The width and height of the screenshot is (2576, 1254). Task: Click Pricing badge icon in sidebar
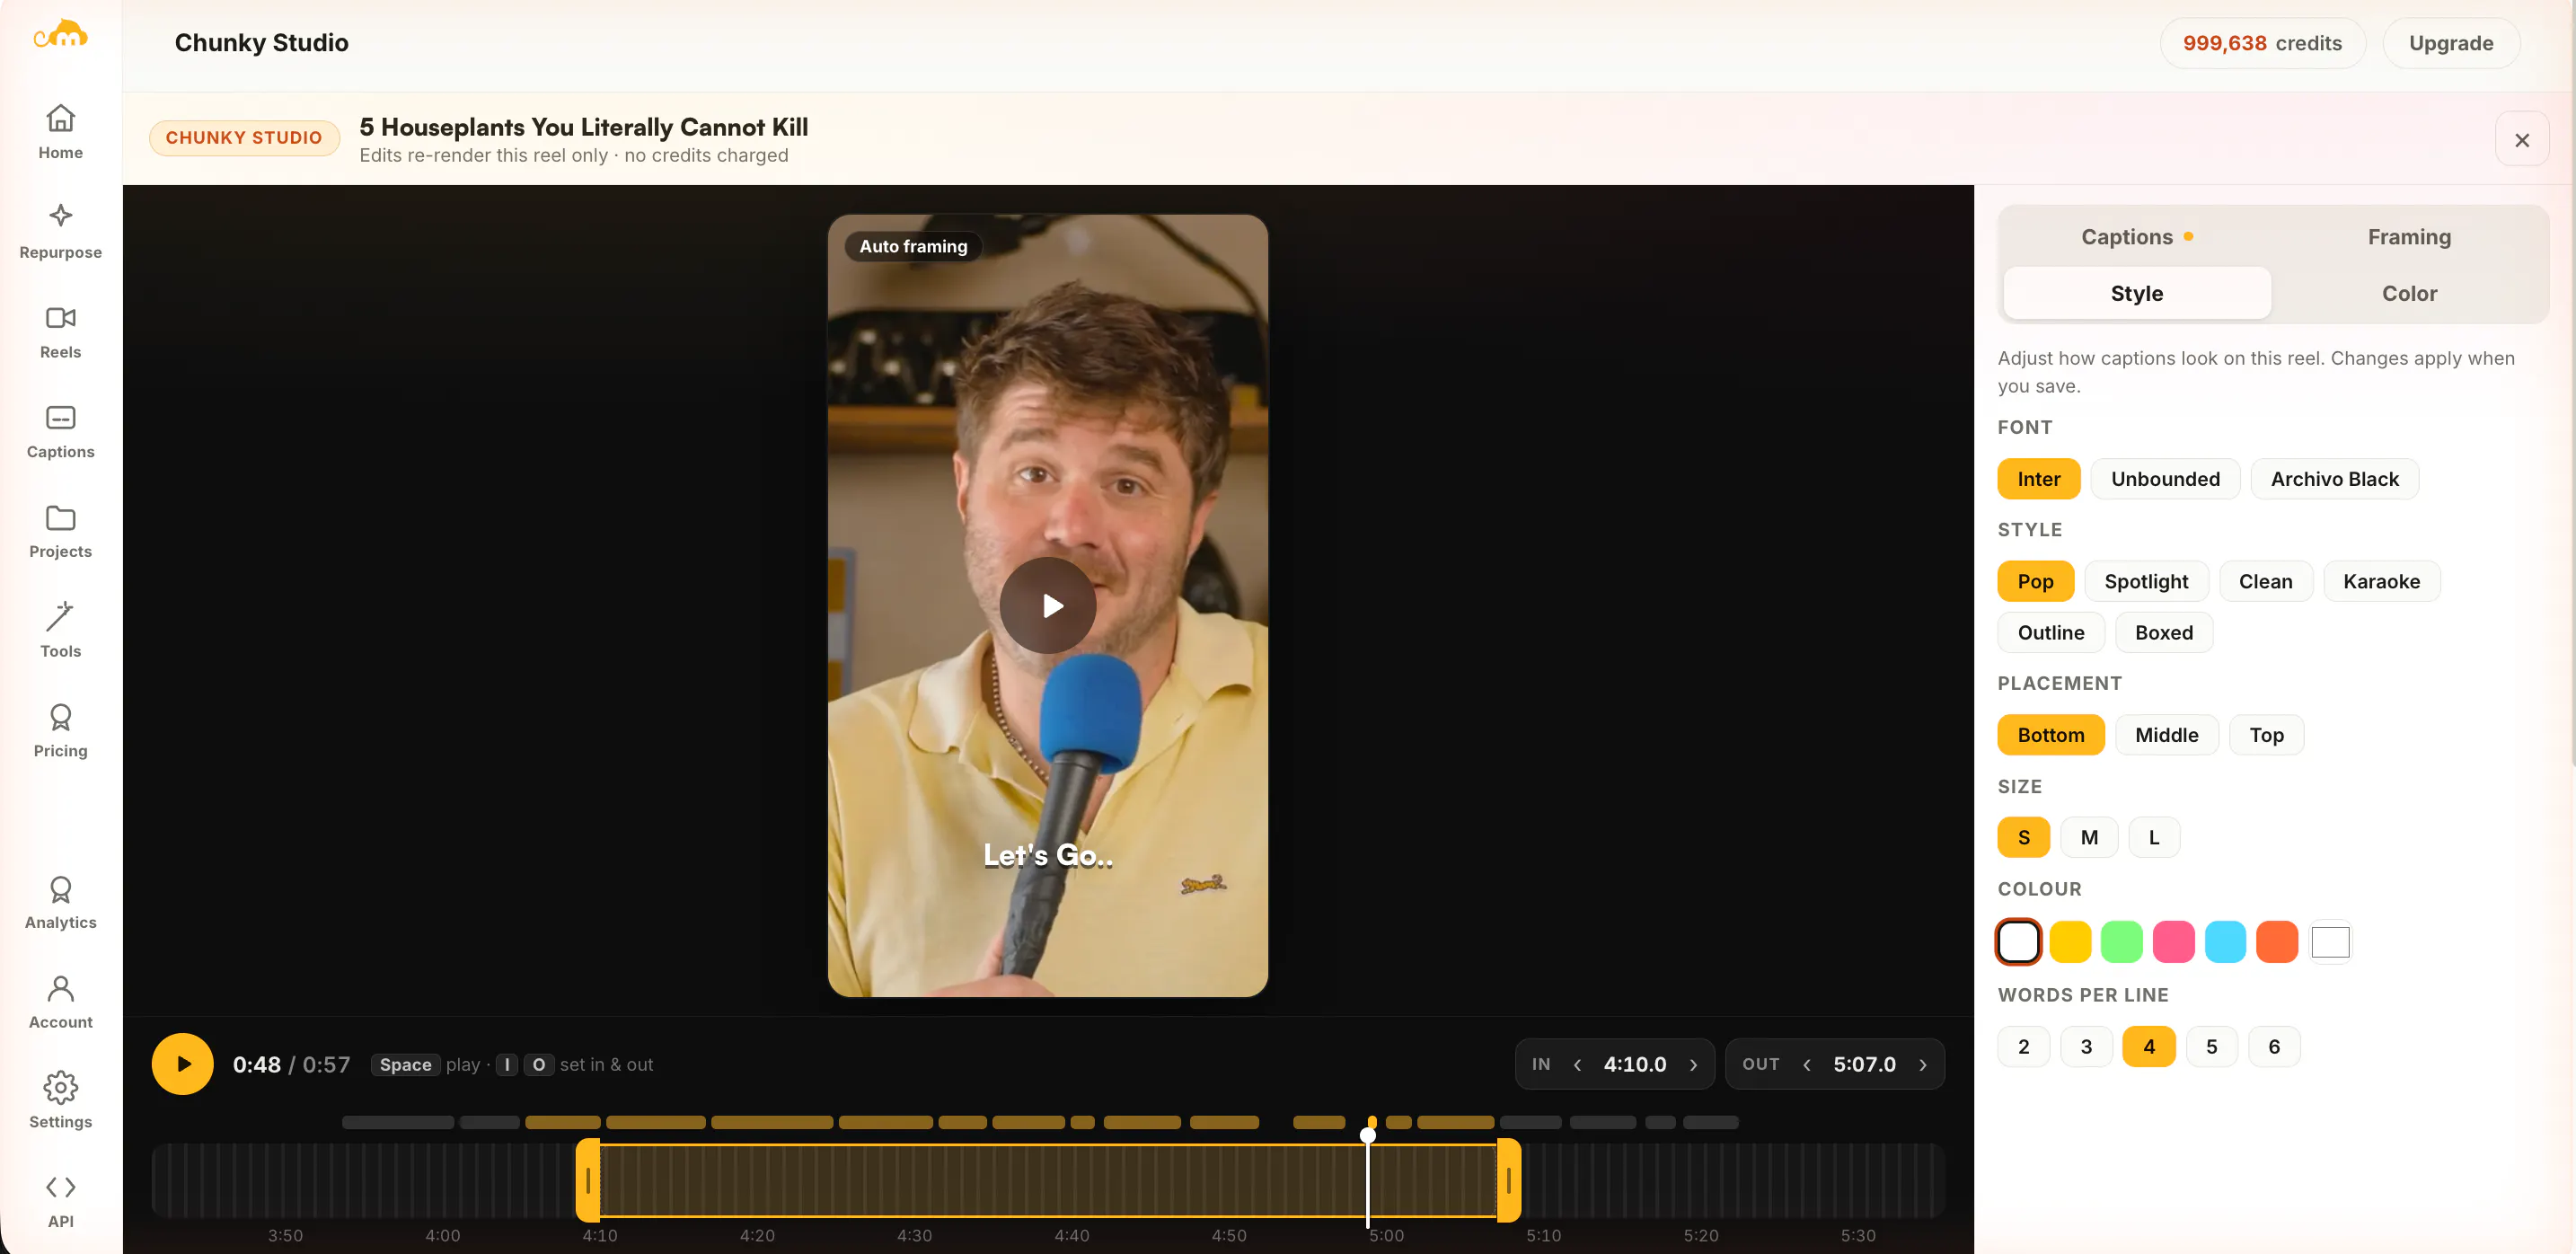tap(60, 717)
